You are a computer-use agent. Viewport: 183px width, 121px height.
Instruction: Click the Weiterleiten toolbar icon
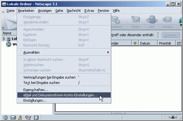[116, 20]
